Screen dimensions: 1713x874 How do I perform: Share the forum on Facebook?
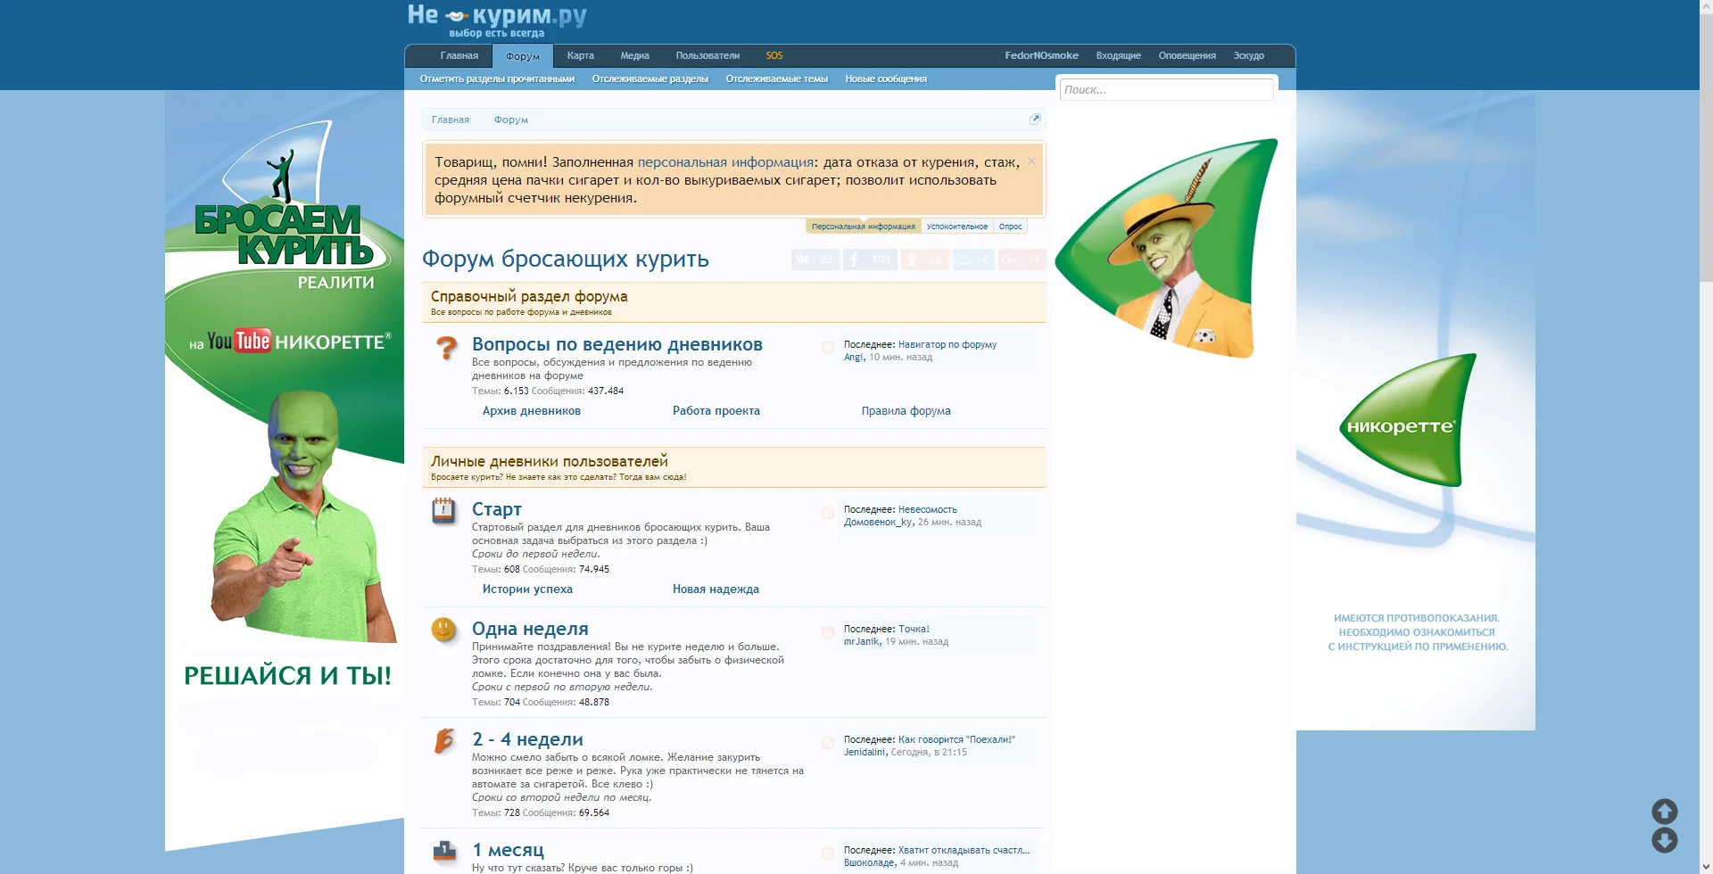click(x=870, y=260)
